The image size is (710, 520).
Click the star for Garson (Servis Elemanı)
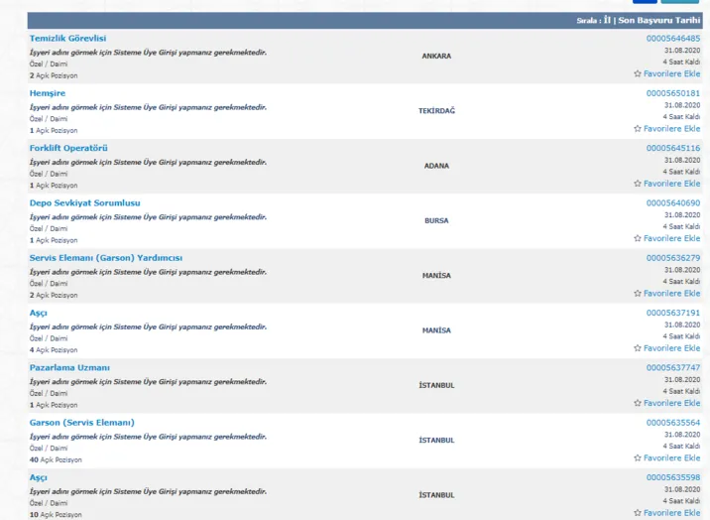click(x=638, y=458)
